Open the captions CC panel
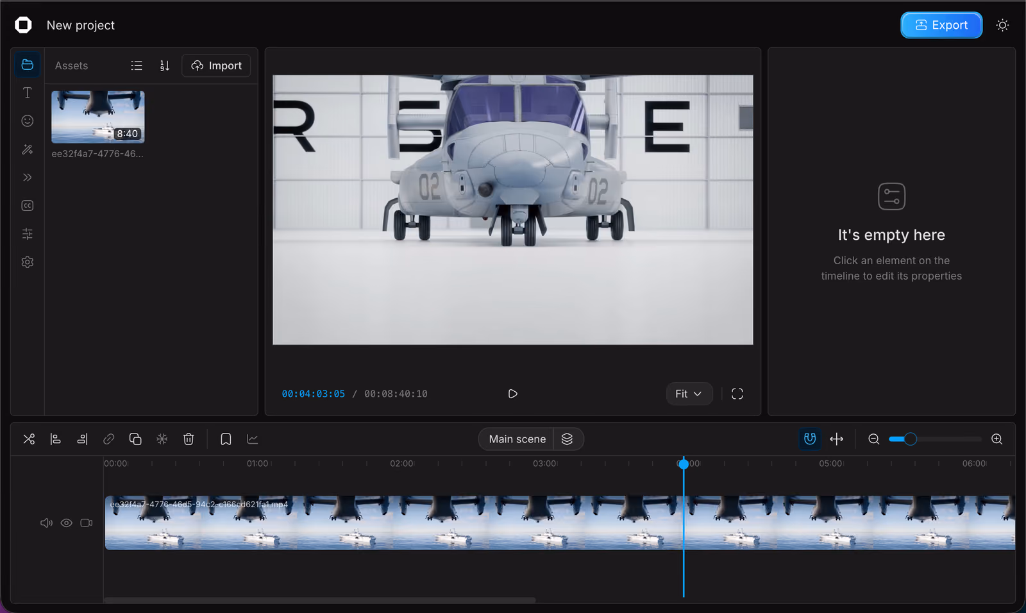1026x613 pixels. pos(27,206)
